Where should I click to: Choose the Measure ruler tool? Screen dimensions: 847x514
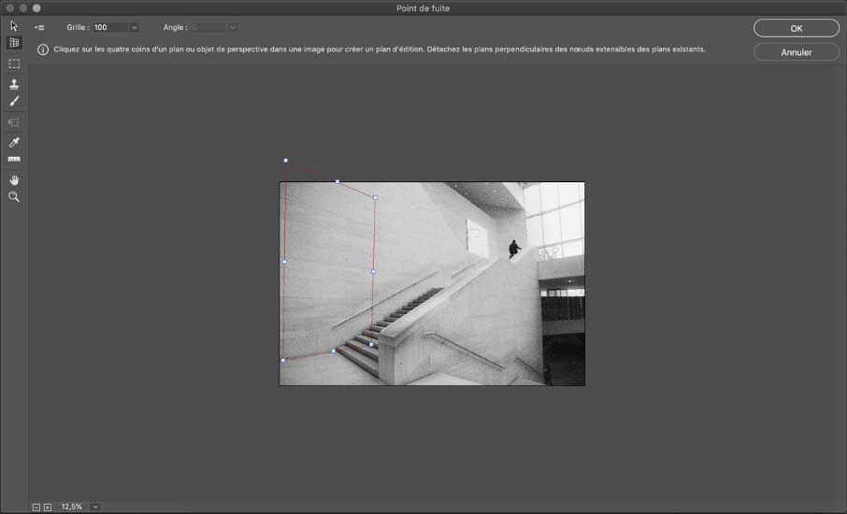click(x=14, y=160)
